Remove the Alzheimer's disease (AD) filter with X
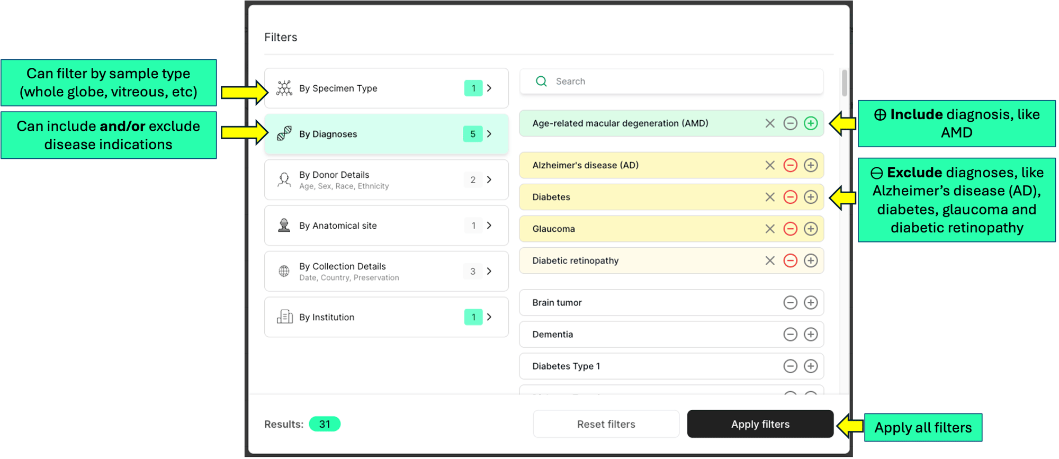 coord(770,165)
